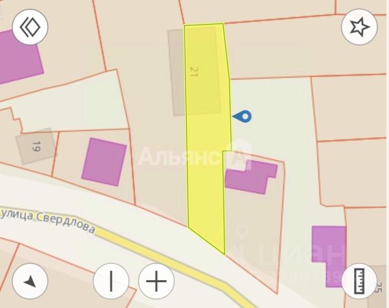Select the blue location pin marker
This screenshot has width=389, height=308.
click(242, 116)
